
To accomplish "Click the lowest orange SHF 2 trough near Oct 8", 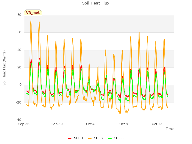I will 120,114.
